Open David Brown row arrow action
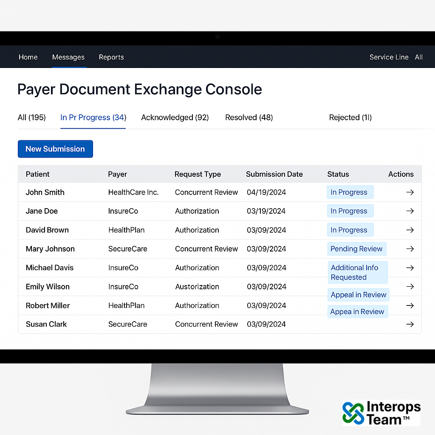The height and width of the screenshot is (435, 435). [410, 230]
